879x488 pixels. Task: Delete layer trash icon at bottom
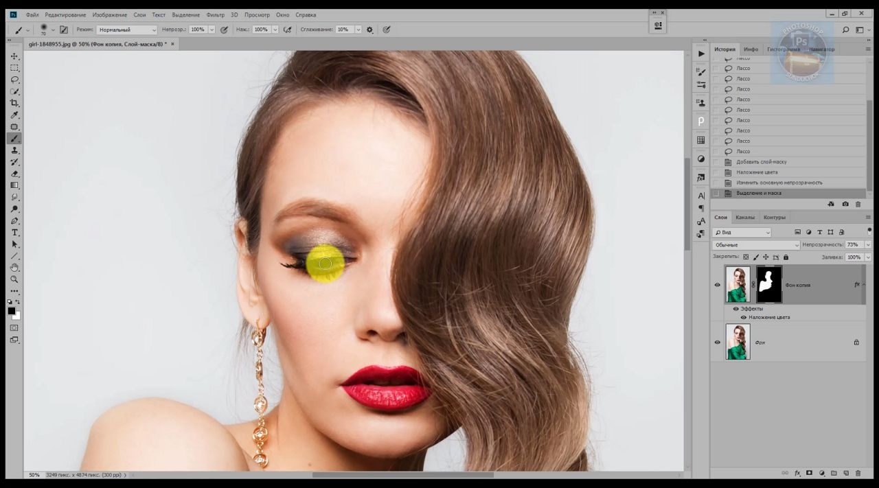coord(858,473)
